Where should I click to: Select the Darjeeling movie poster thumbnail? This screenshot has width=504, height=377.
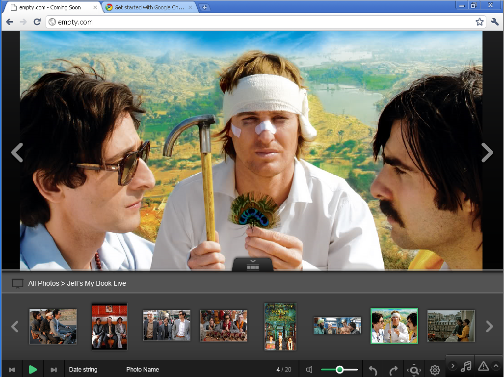coord(280,326)
